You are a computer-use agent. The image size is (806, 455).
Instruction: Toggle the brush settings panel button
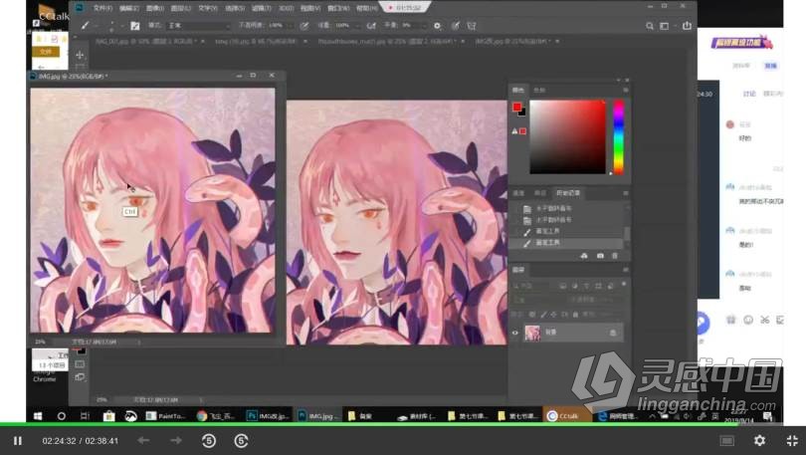click(135, 26)
